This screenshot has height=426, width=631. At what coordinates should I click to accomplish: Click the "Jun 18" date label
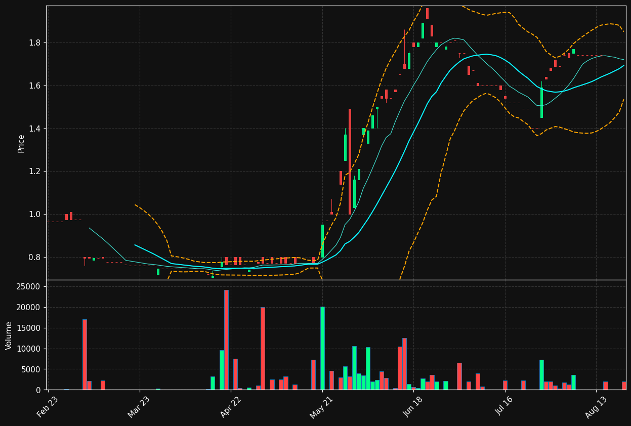pyautogui.click(x=412, y=407)
